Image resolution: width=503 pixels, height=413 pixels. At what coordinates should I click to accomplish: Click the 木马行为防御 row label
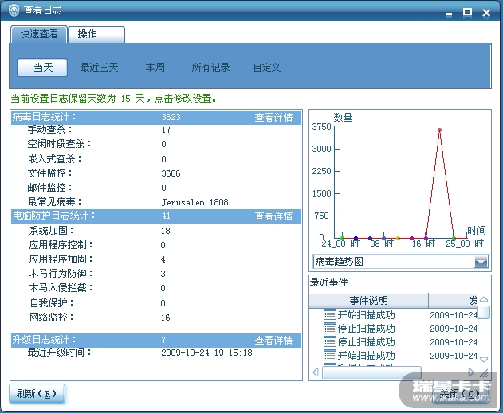tap(61, 274)
